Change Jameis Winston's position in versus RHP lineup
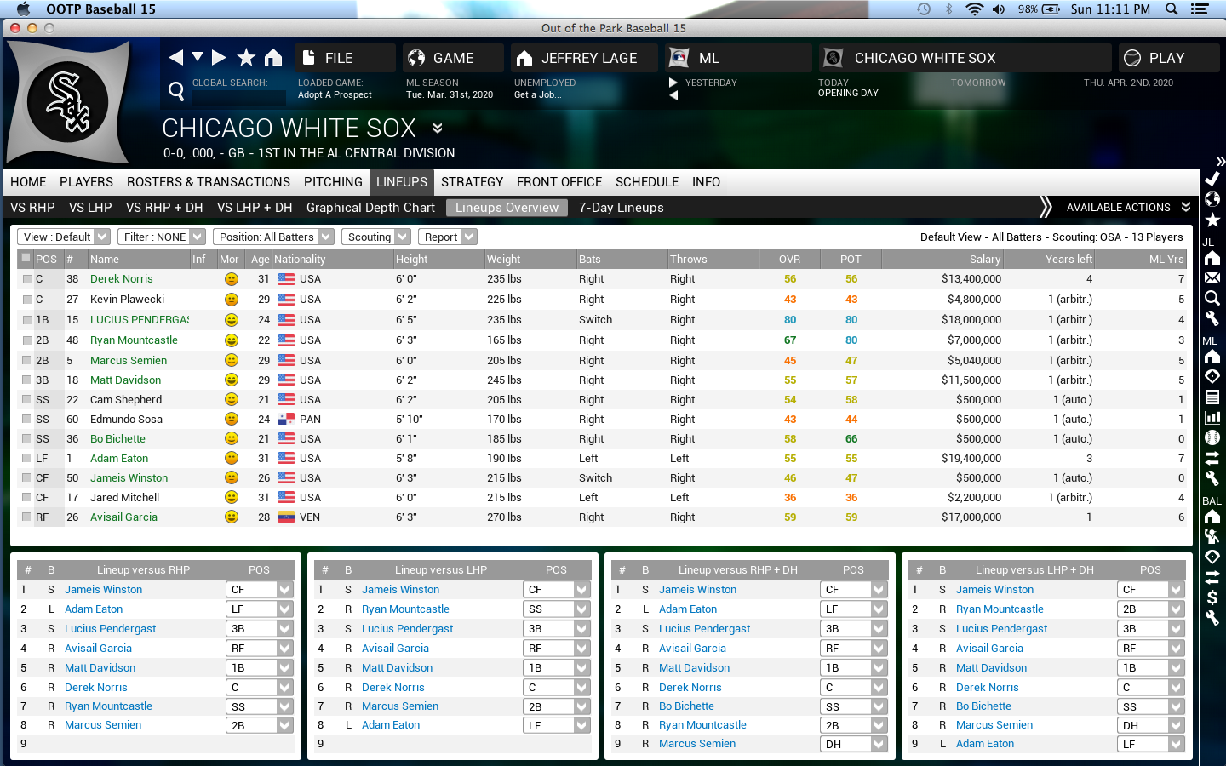The image size is (1226, 766). (x=260, y=589)
